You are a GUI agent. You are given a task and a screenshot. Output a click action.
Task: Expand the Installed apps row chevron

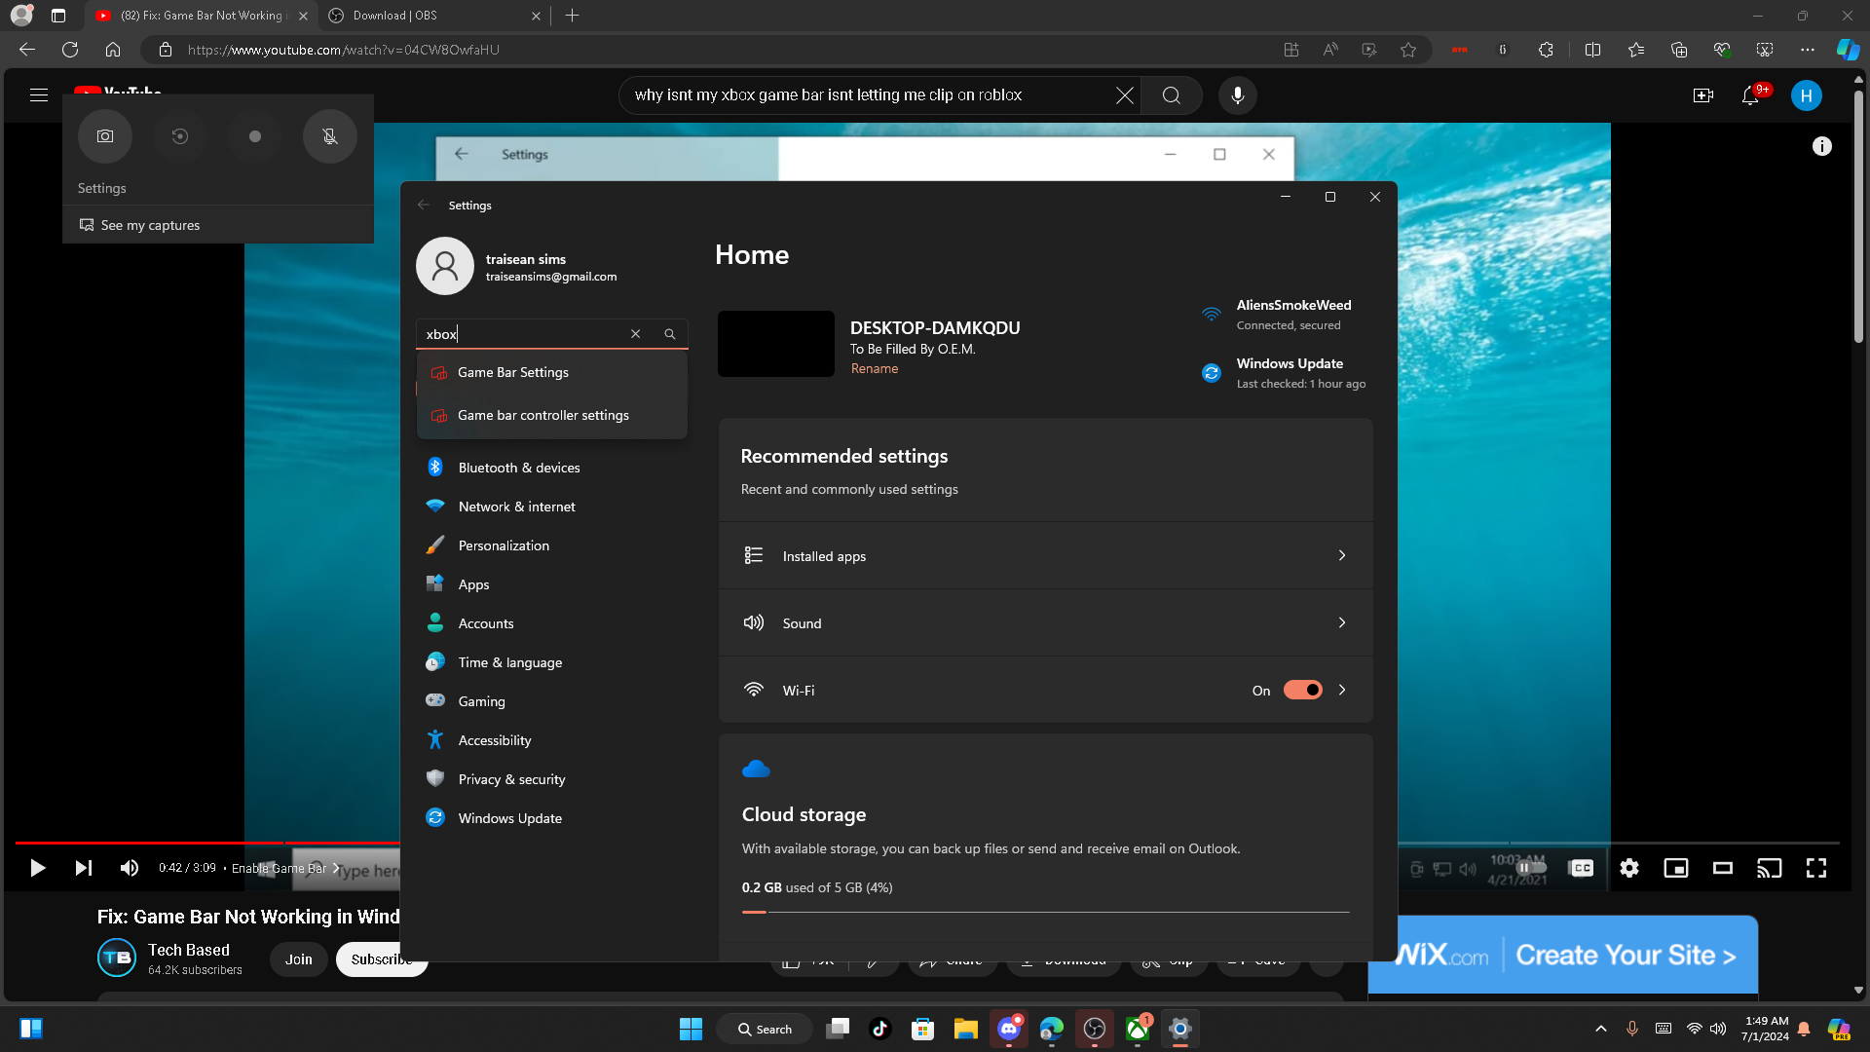coord(1342,555)
